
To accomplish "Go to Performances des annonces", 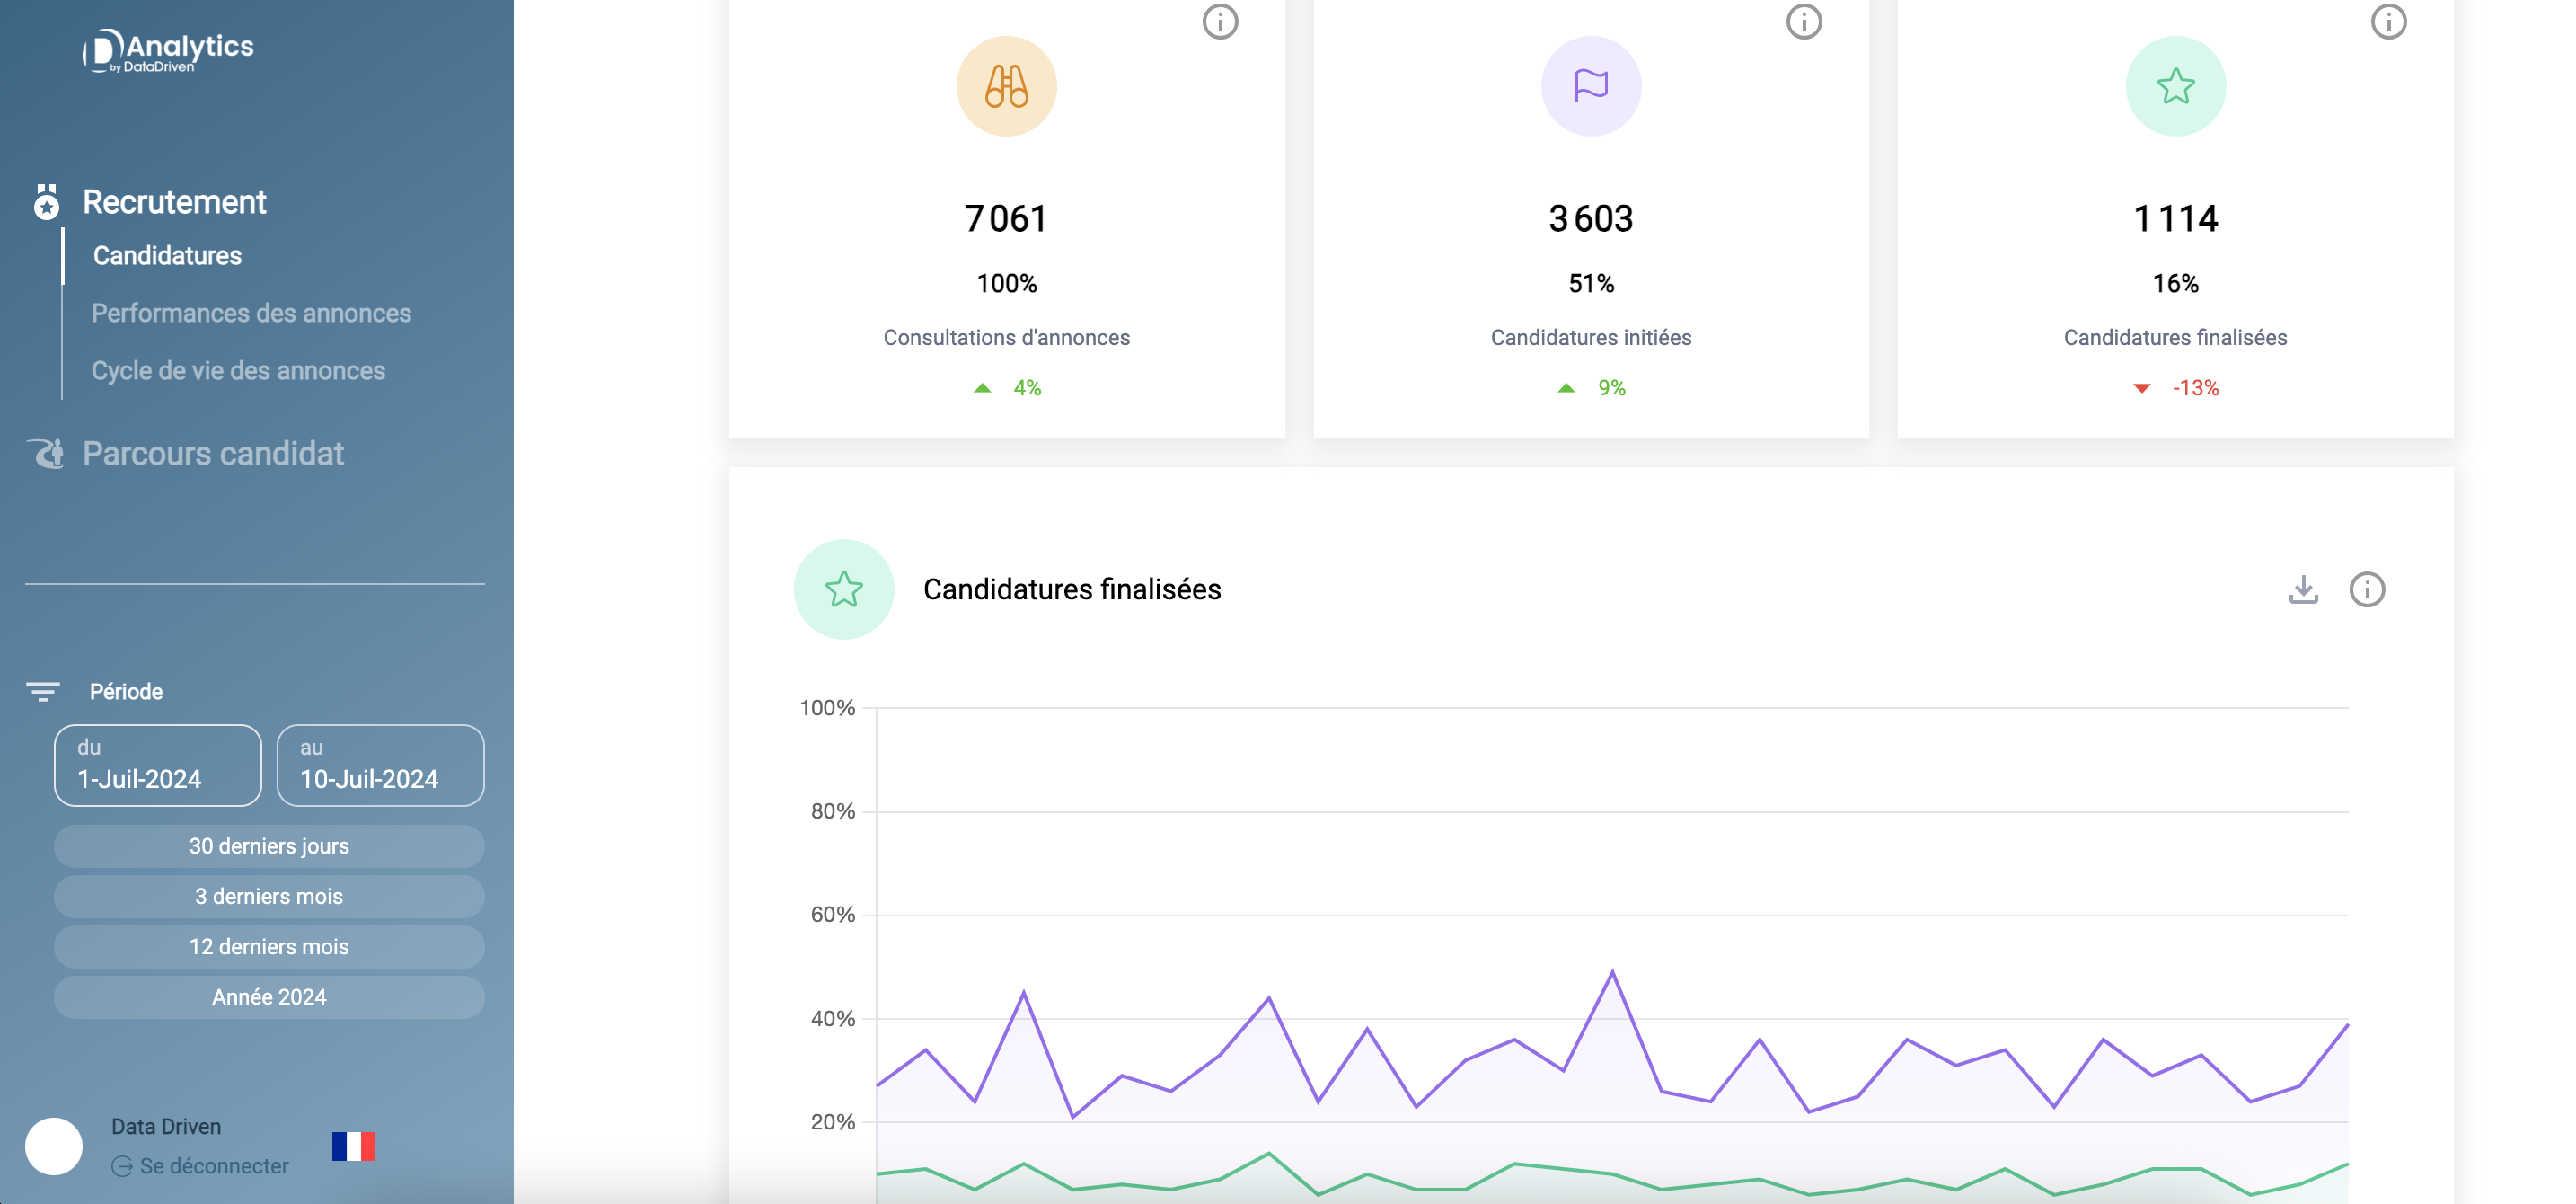I will point(251,313).
